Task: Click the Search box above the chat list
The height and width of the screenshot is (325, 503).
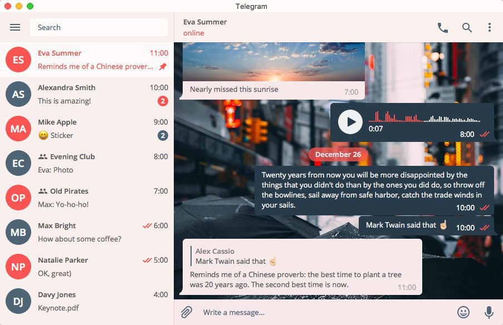Action: pos(99,27)
